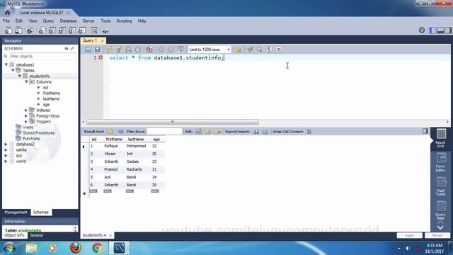
Task: Open the Scripting menu
Action: tap(124, 21)
